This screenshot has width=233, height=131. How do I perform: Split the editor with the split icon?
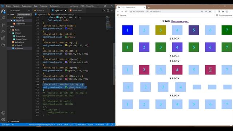(x=108, y=11)
